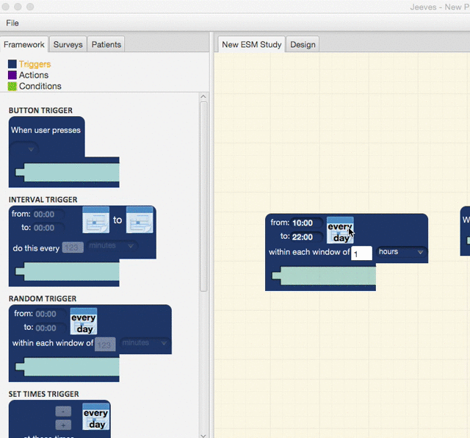Image resolution: width=470 pixels, height=438 pixels.
Task: Select the Conditions category
Action: [x=40, y=86]
